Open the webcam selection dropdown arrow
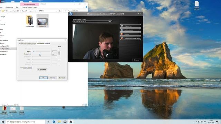This screenshot has width=221, height=124. (110, 21)
